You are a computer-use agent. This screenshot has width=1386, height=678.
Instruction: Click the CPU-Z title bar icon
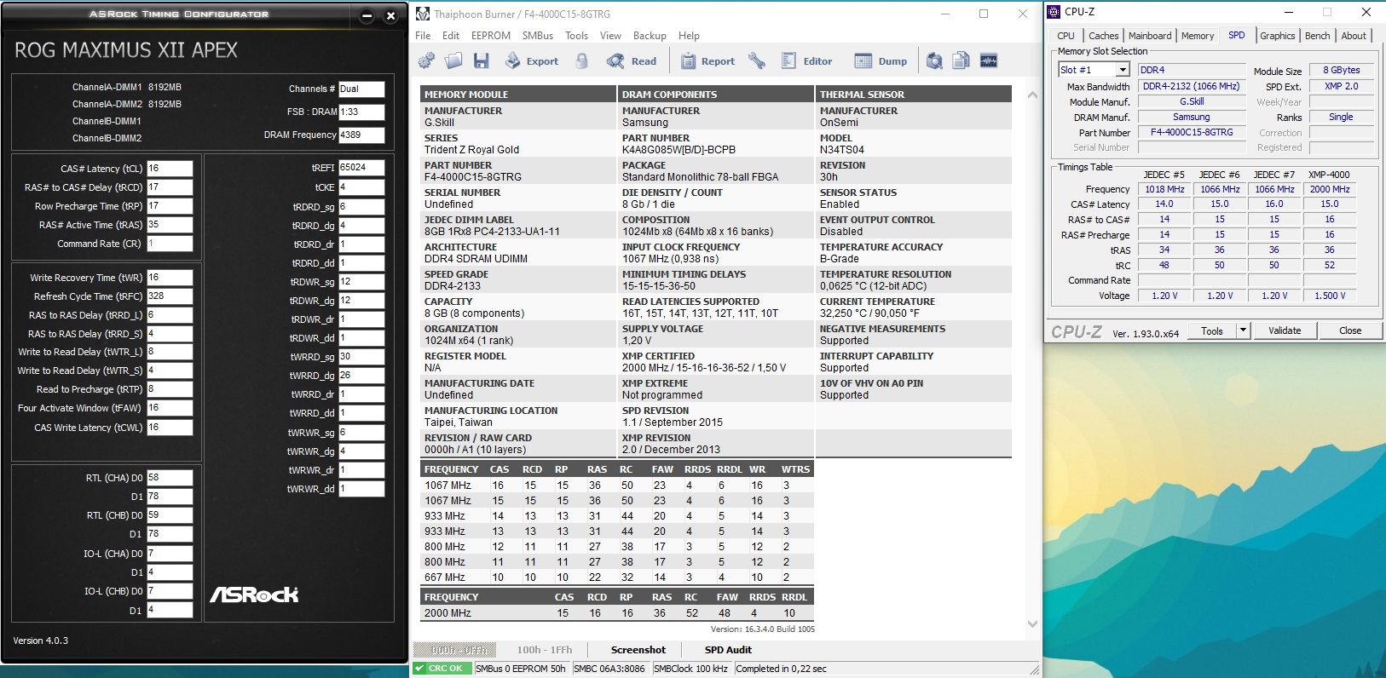pos(1054,12)
